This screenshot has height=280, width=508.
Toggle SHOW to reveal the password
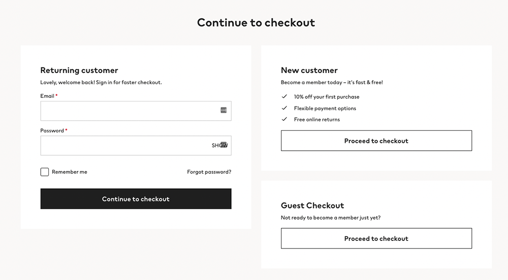(x=217, y=146)
